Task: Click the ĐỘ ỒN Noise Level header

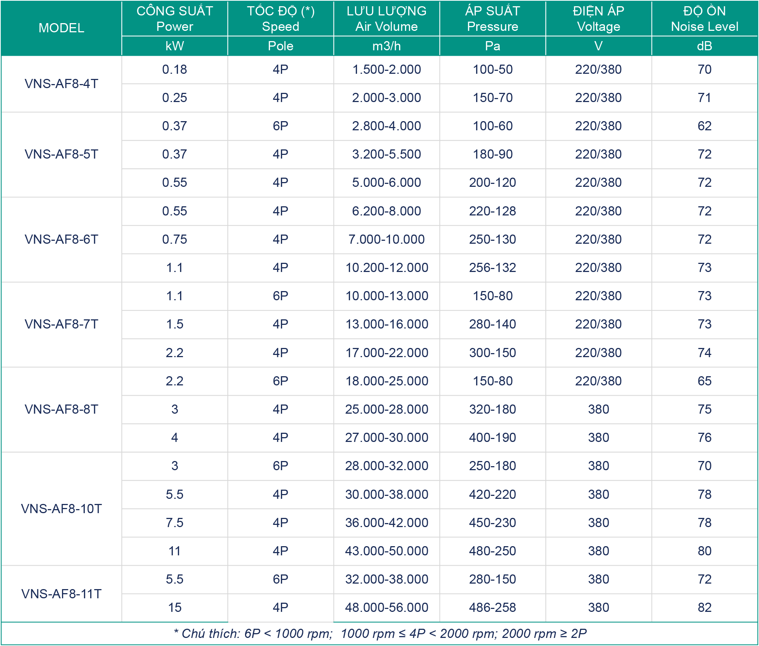Action: click(x=705, y=19)
